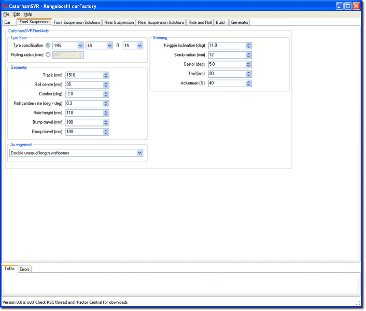Open the Help menu

pos(28,14)
